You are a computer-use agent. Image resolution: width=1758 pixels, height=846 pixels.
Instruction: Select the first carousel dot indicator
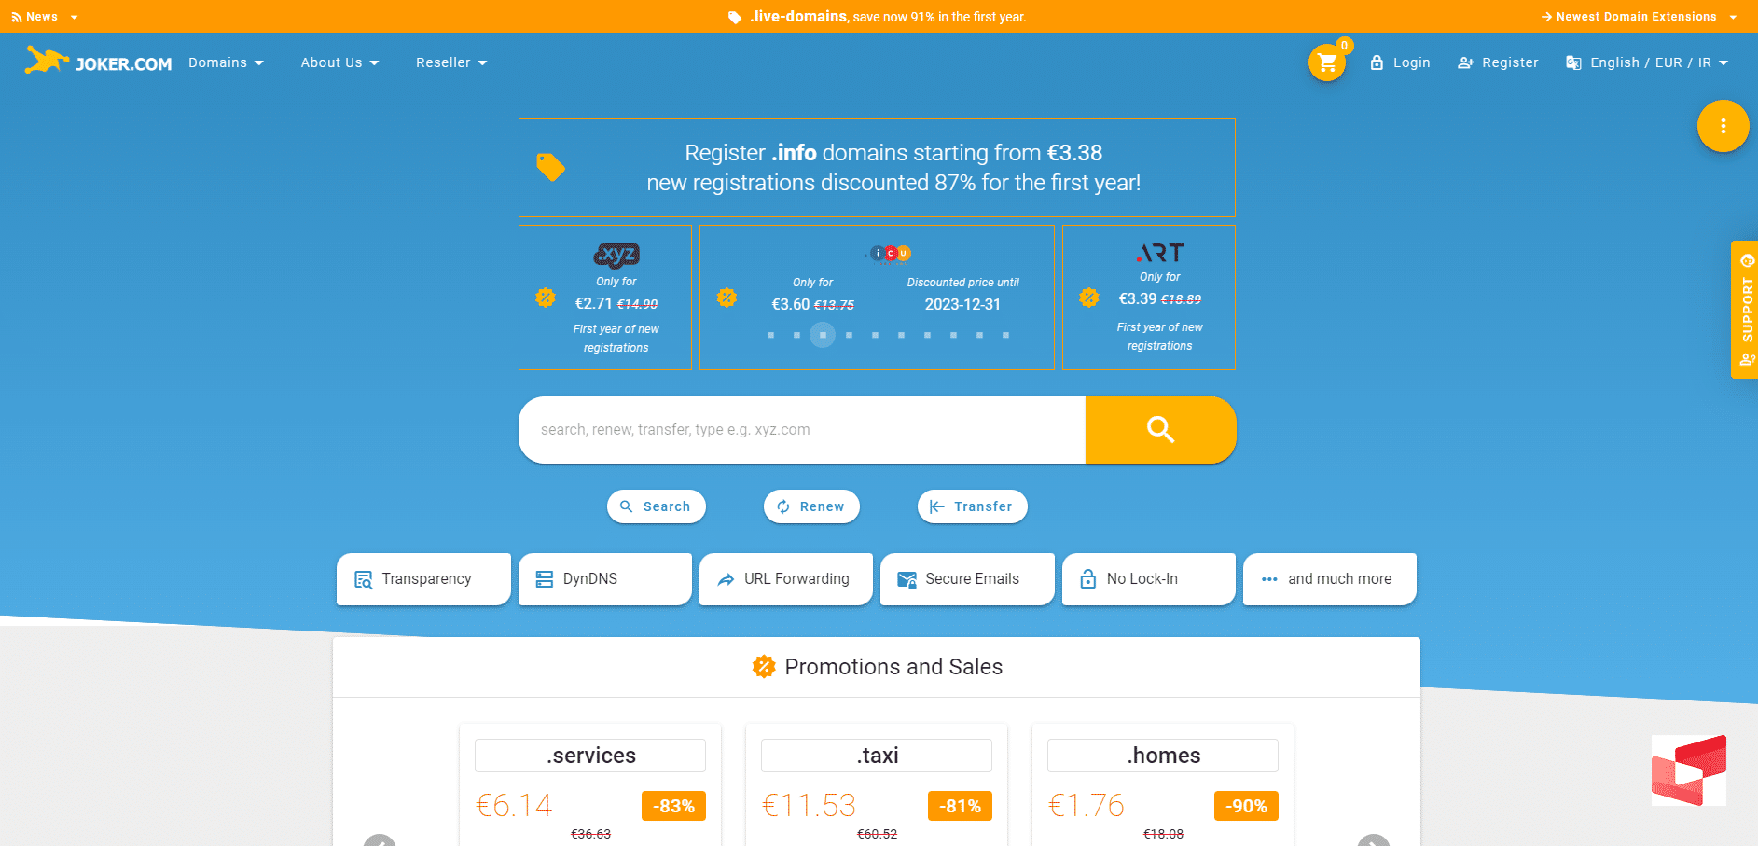770,335
